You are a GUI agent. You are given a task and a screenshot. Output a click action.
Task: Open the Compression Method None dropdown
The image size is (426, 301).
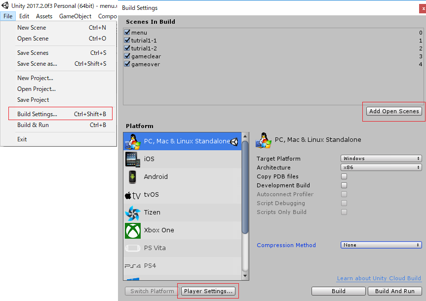coord(381,245)
